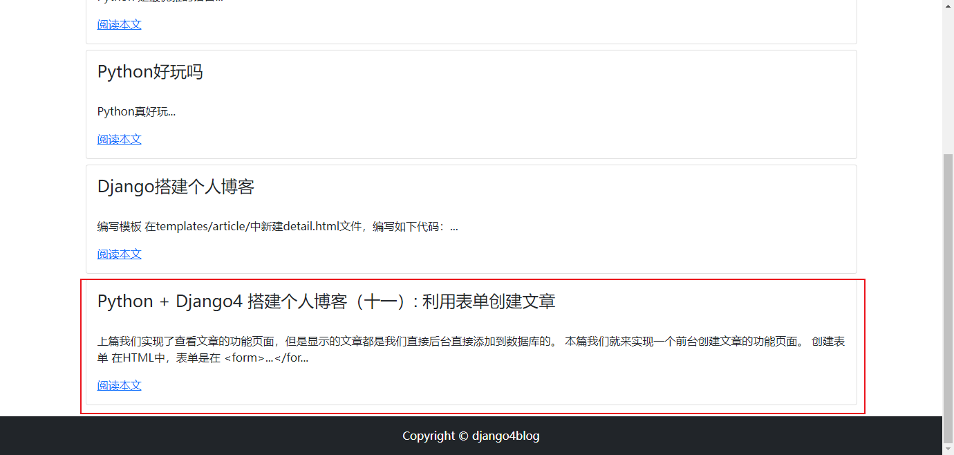Image resolution: width=954 pixels, height=455 pixels.
Task: Click the Django搭建个人博客 article title
Action: pyautogui.click(x=176, y=187)
